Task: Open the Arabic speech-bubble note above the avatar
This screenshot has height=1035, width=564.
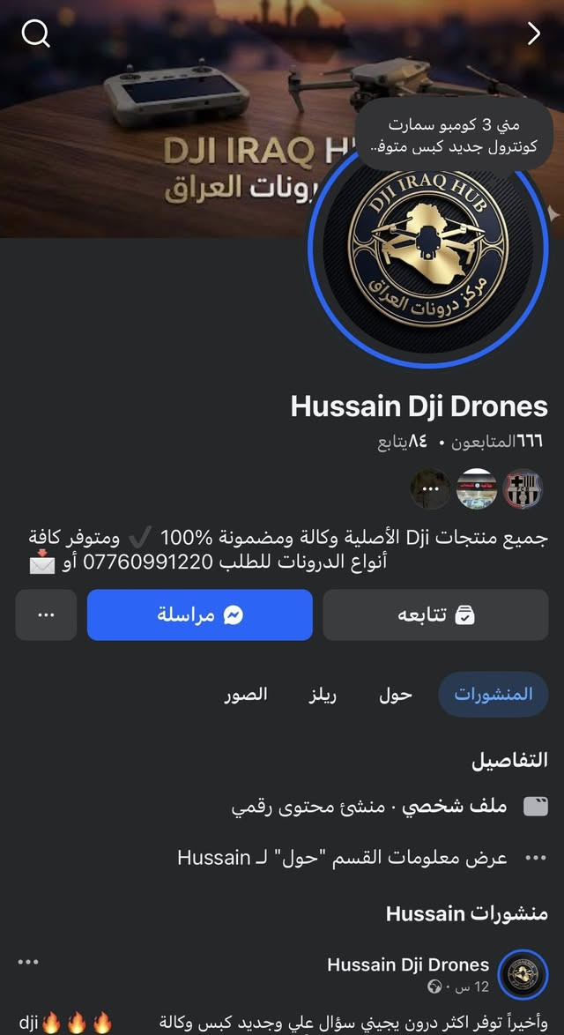Action: point(453,134)
